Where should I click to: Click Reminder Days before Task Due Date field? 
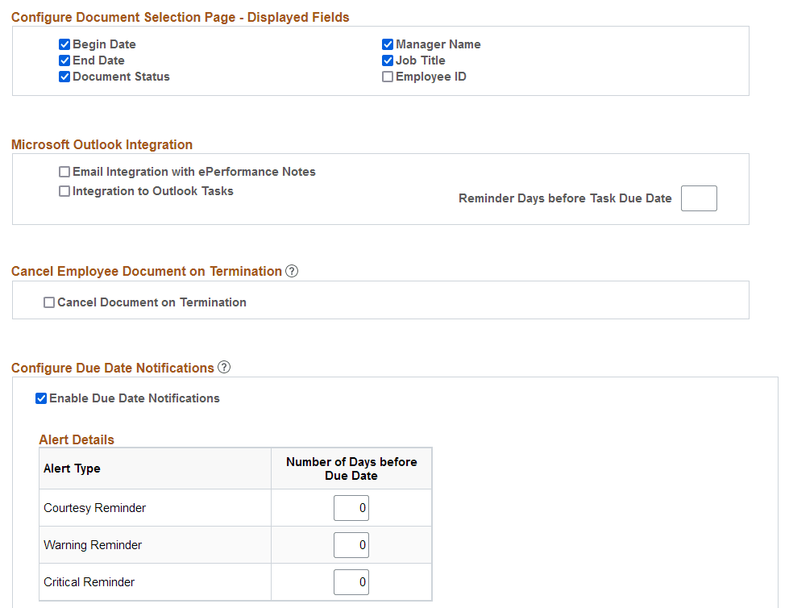tap(699, 198)
